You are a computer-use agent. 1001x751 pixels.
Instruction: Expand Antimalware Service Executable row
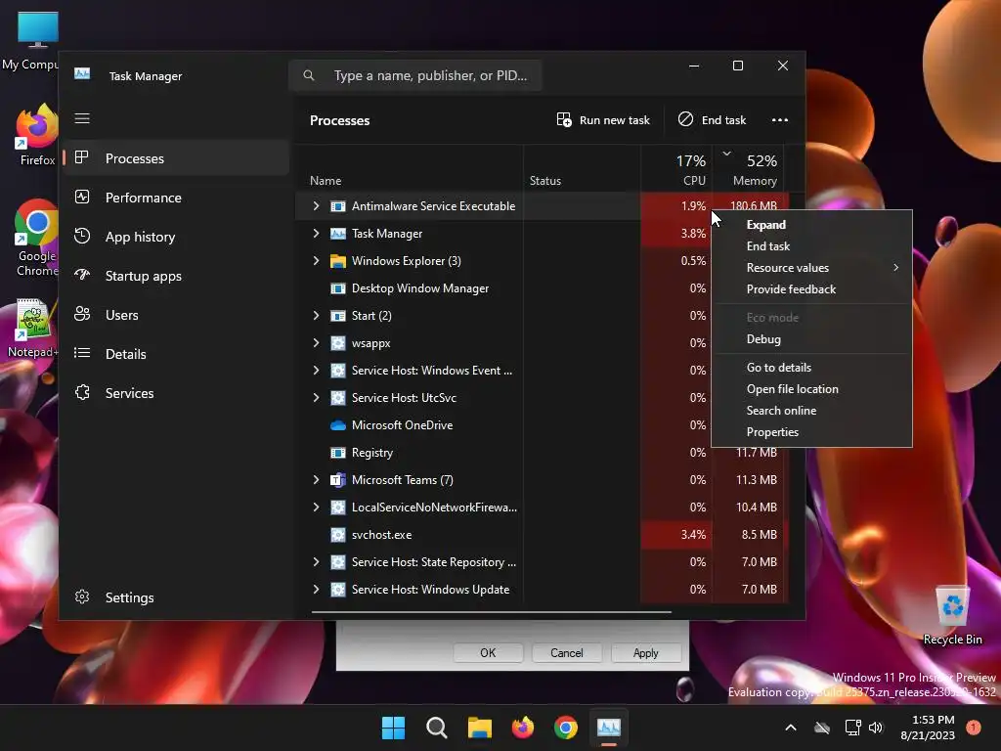coord(316,206)
